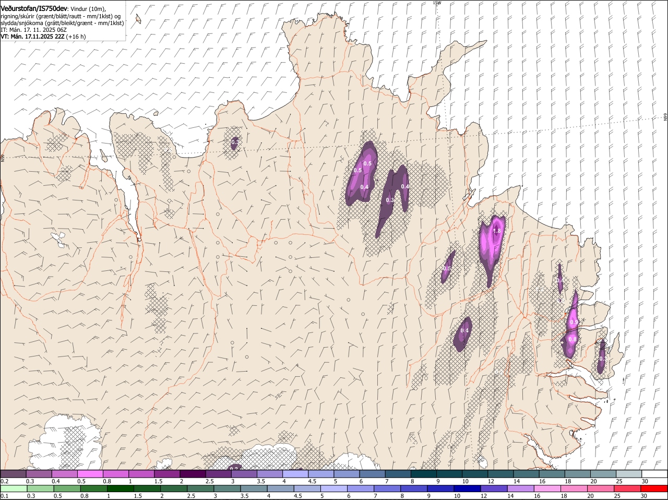
Task: Select lower legend swatch between 14 and 16
Action: coord(521,489)
